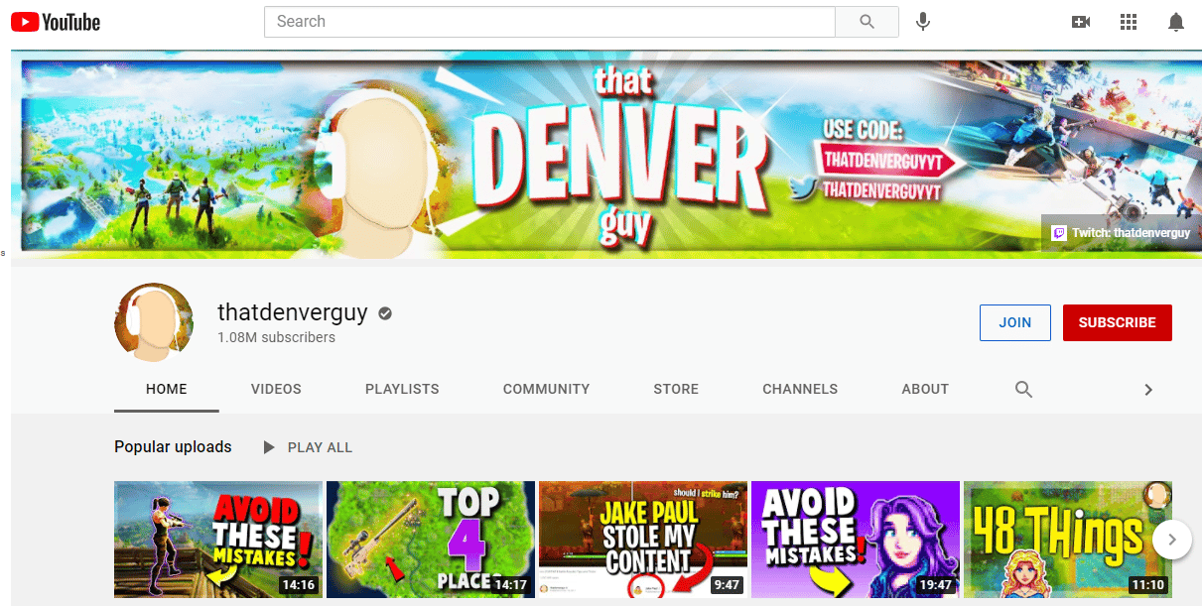Click the search magnifier button
This screenshot has width=1202, height=606.
click(x=867, y=22)
